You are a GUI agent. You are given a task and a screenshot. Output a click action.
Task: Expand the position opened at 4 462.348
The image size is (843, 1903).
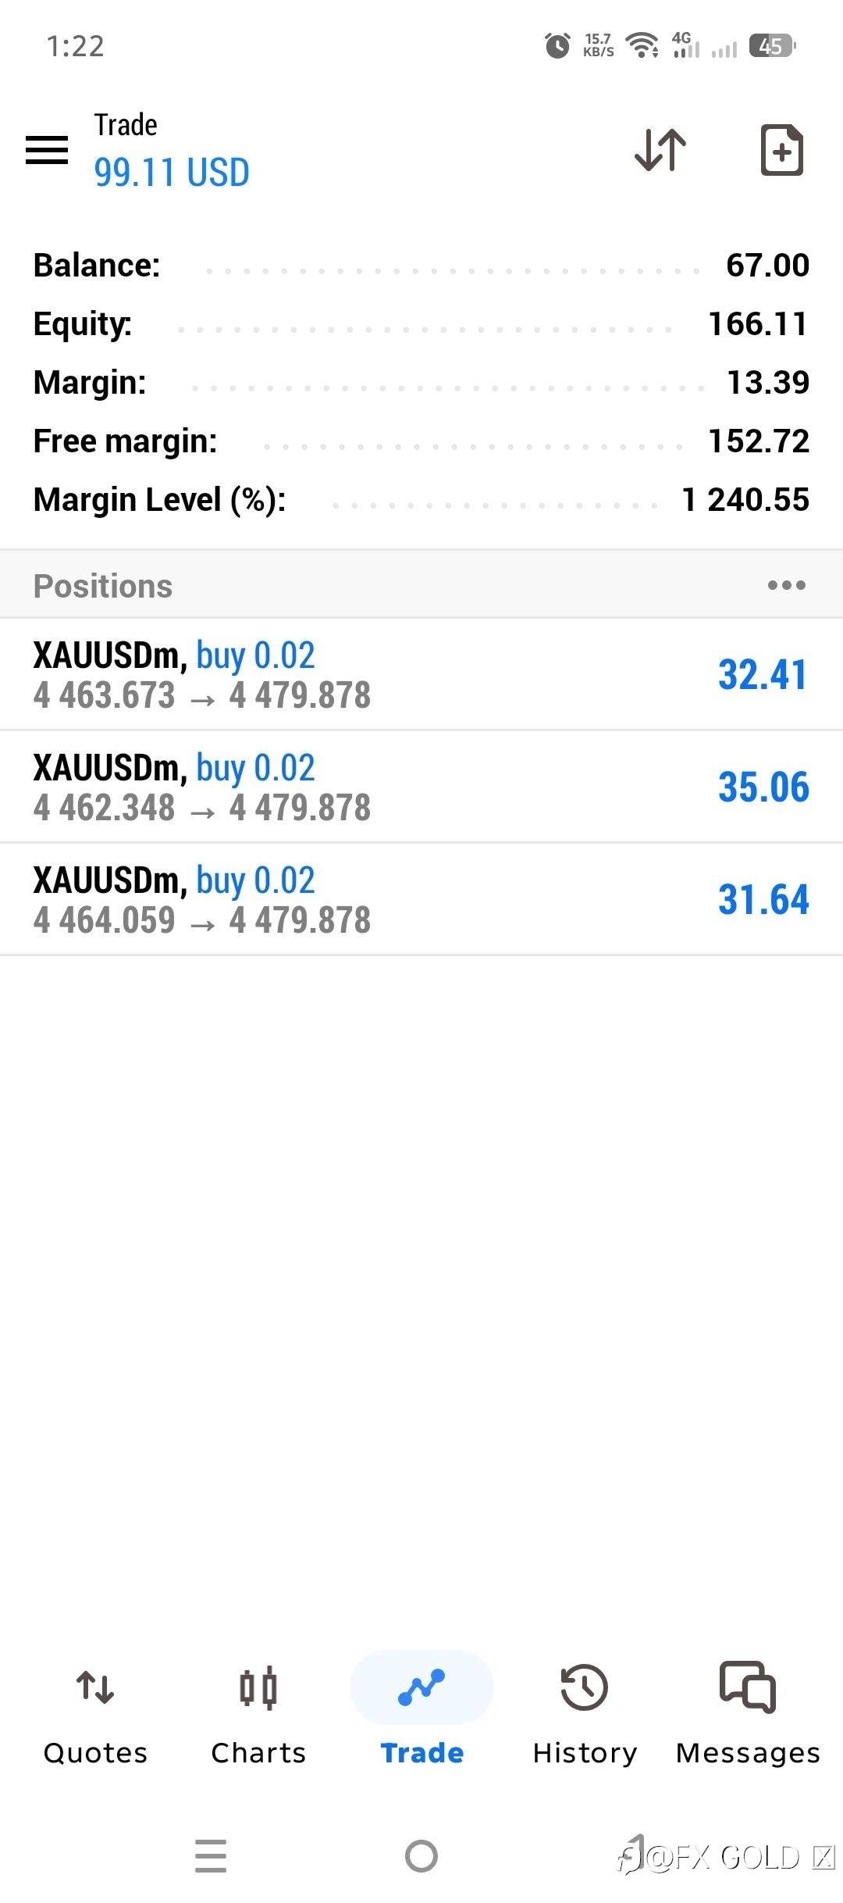[x=421, y=787]
